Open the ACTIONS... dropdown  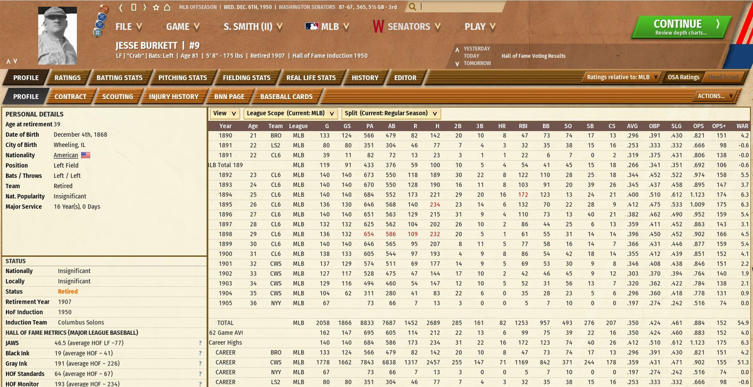tap(716, 96)
